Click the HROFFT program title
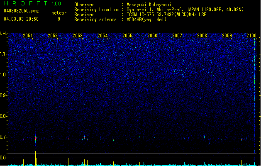 coord(26,3)
